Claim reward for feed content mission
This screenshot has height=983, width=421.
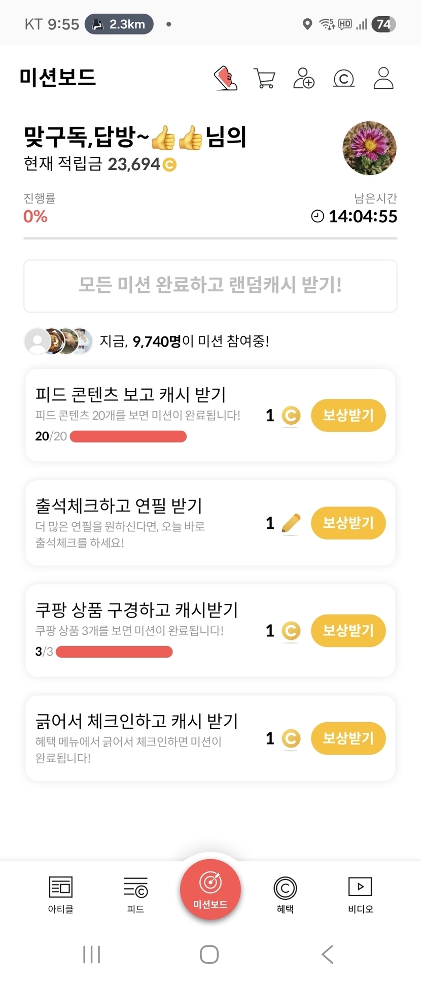pos(348,416)
